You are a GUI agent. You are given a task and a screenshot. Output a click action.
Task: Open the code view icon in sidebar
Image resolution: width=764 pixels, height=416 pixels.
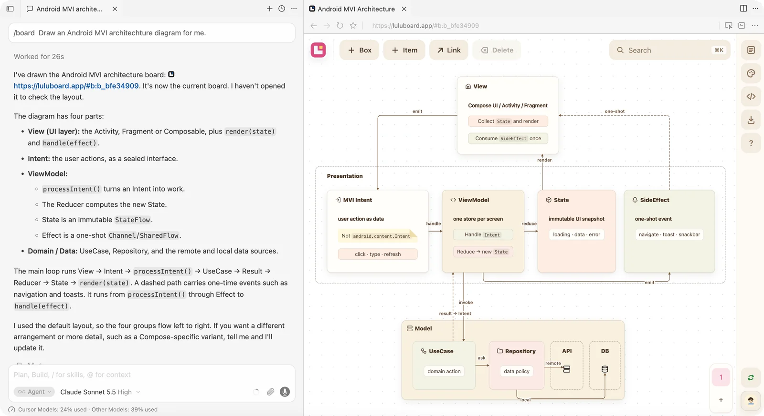pos(751,96)
